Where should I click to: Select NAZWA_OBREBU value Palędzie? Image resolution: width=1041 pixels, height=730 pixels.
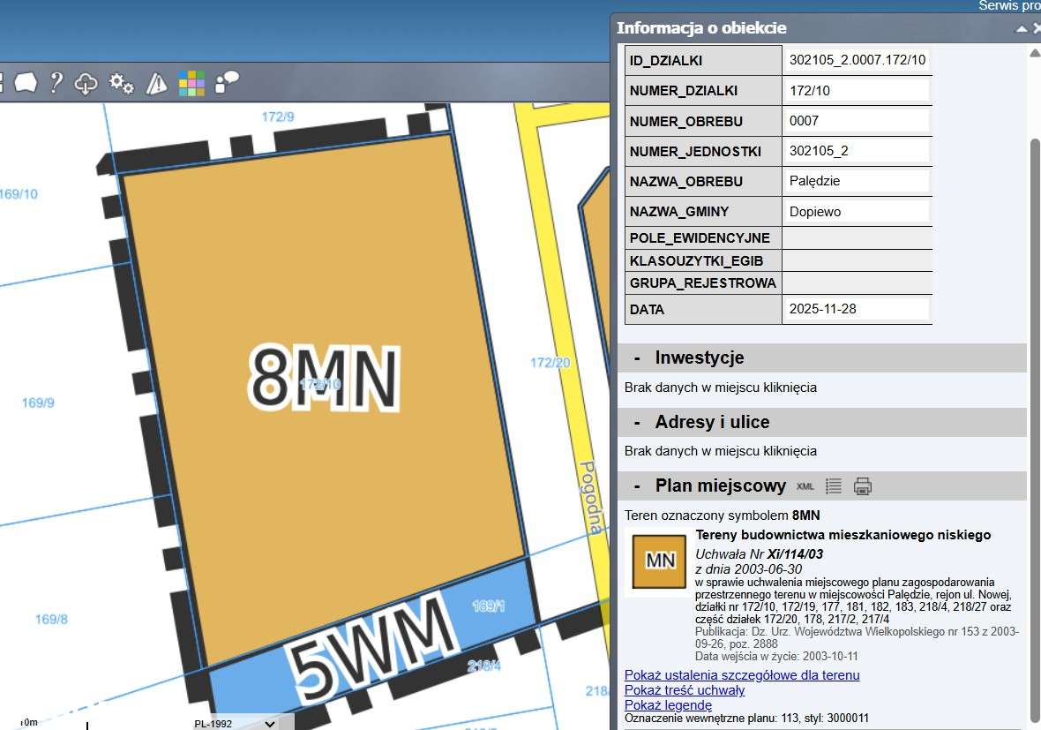tap(814, 181)
